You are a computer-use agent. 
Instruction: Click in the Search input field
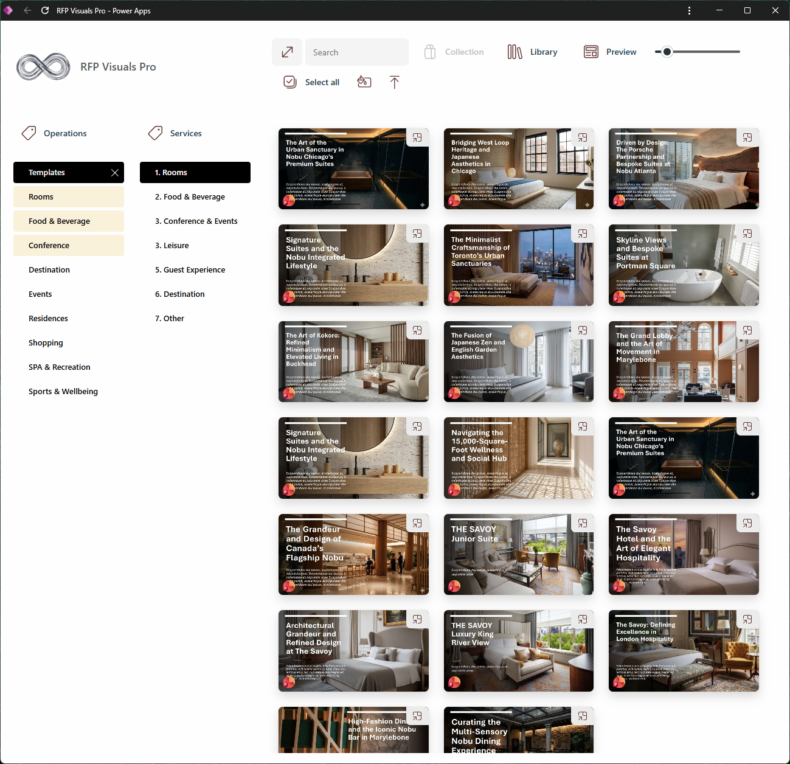pos(356,52)
